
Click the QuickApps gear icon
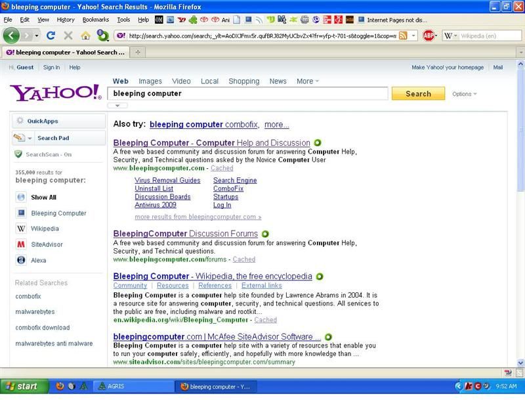(20, 121)
